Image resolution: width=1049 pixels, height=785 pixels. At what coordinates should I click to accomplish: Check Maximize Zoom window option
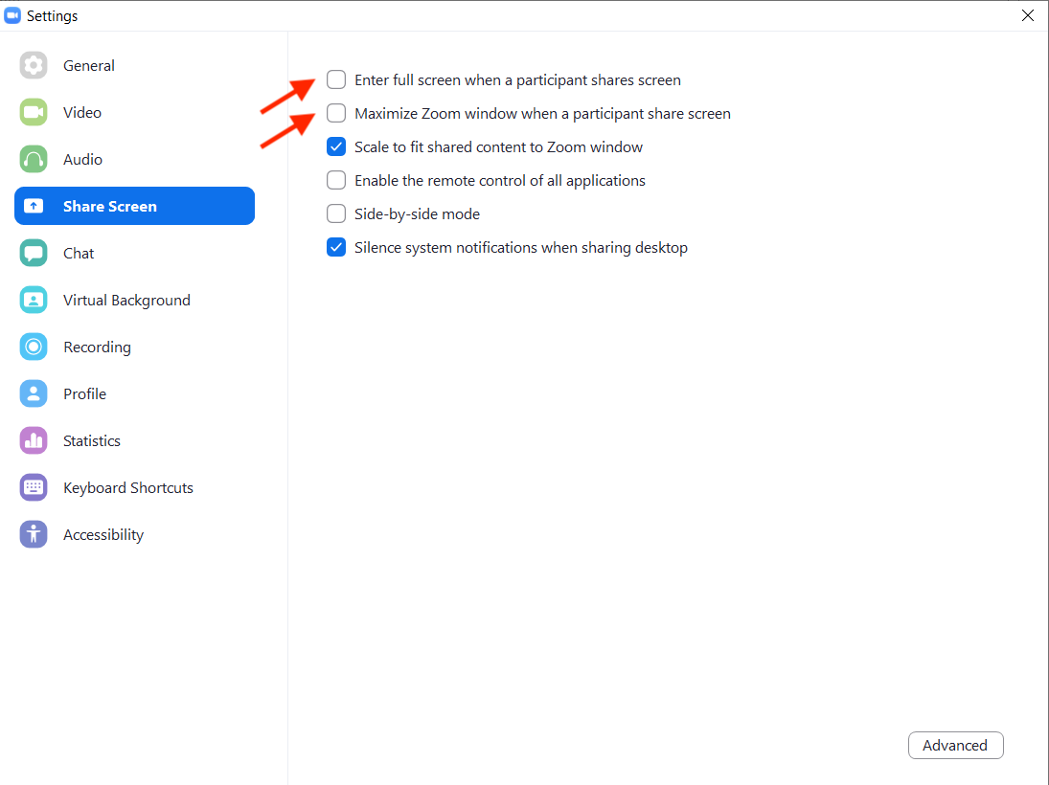[x=336, y=114]
